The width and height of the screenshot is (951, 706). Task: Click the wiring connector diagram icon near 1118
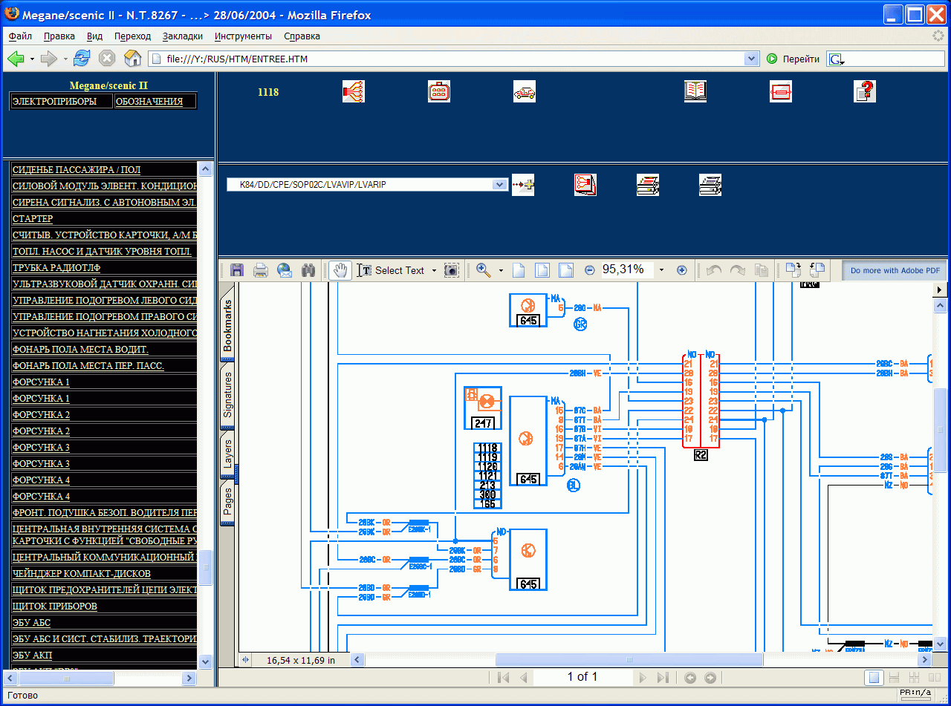tap(354, 91)
